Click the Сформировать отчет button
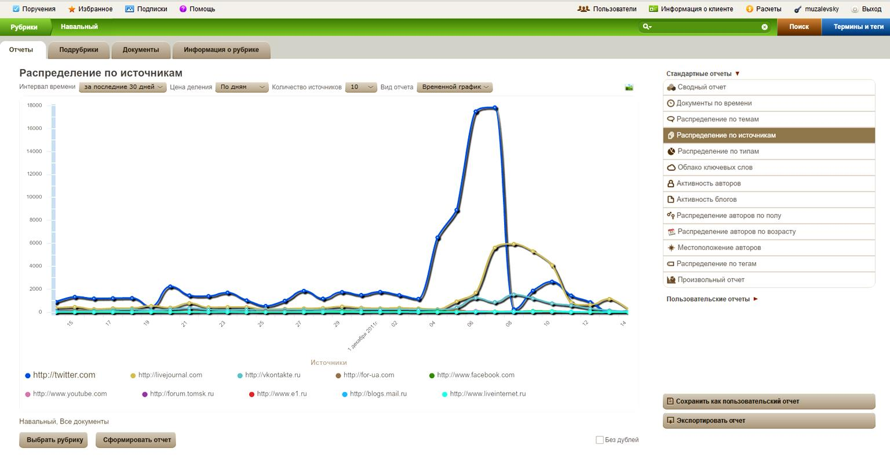Screen dimensions: 890x464 point(137,440)
